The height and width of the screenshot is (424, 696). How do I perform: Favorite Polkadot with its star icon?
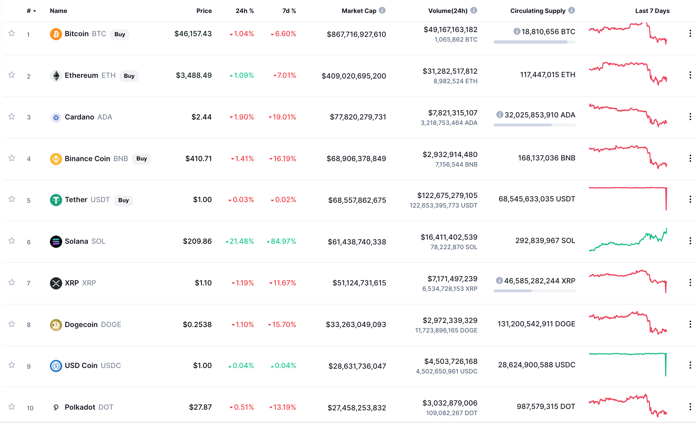click(12, 407)
